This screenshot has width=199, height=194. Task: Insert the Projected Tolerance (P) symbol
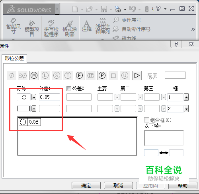(102, 76)
